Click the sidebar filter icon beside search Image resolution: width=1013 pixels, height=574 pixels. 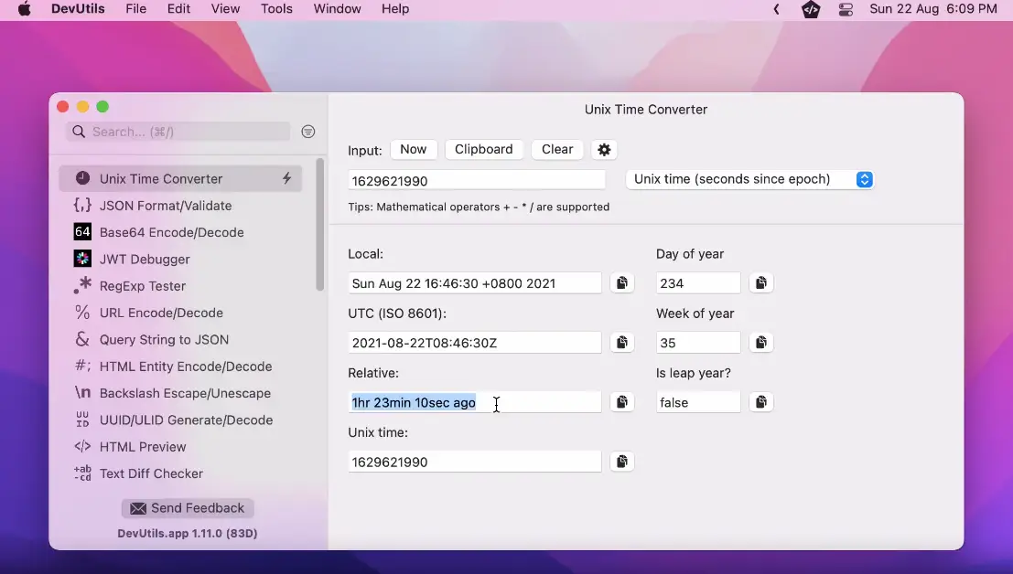(x=308, y=132)
